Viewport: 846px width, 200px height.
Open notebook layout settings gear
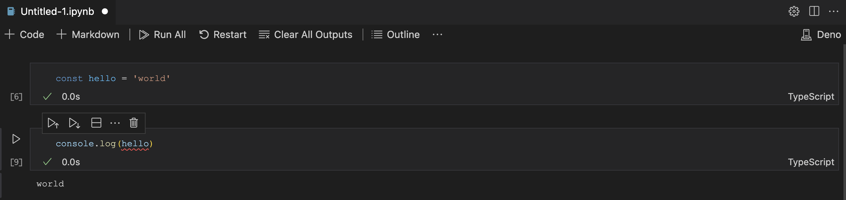point(794,11)
